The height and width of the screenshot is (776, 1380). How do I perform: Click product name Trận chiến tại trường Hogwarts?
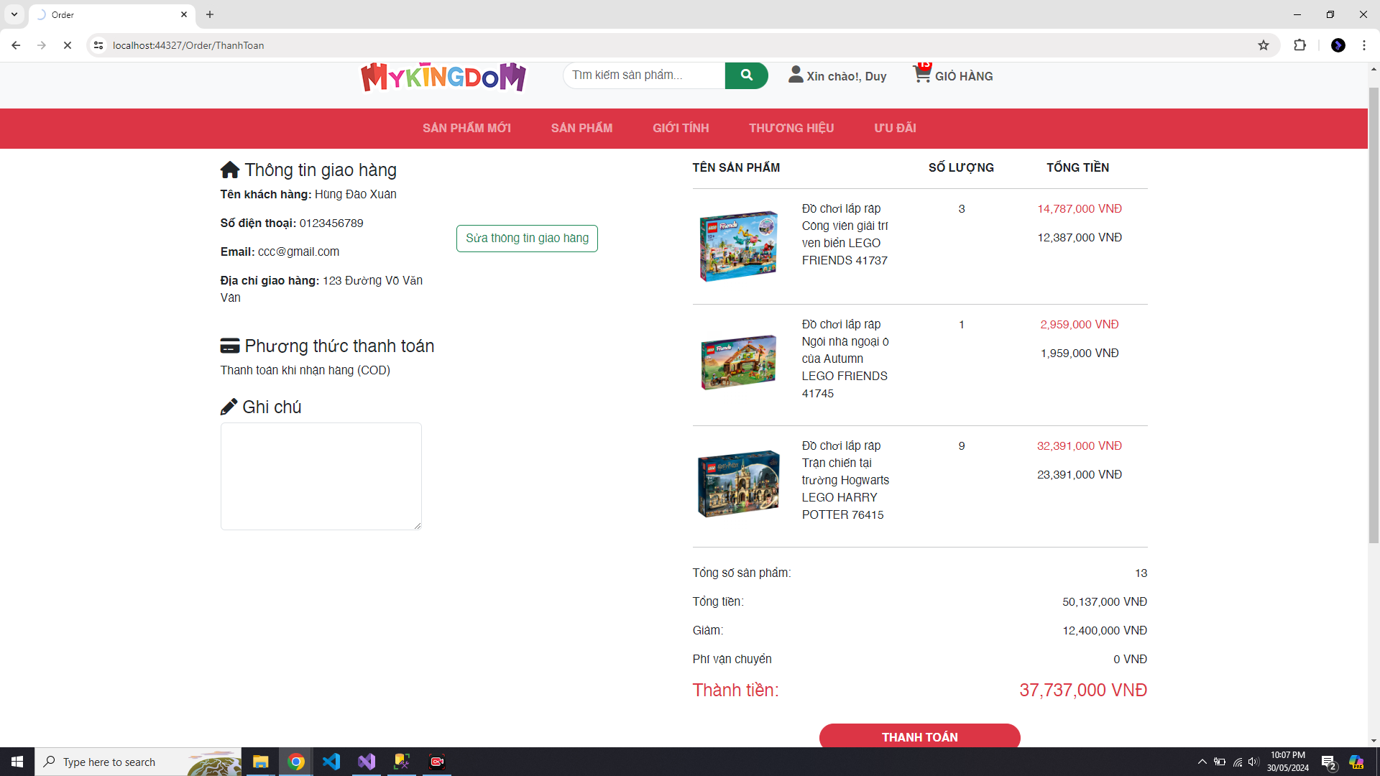[x=845, y=480]
